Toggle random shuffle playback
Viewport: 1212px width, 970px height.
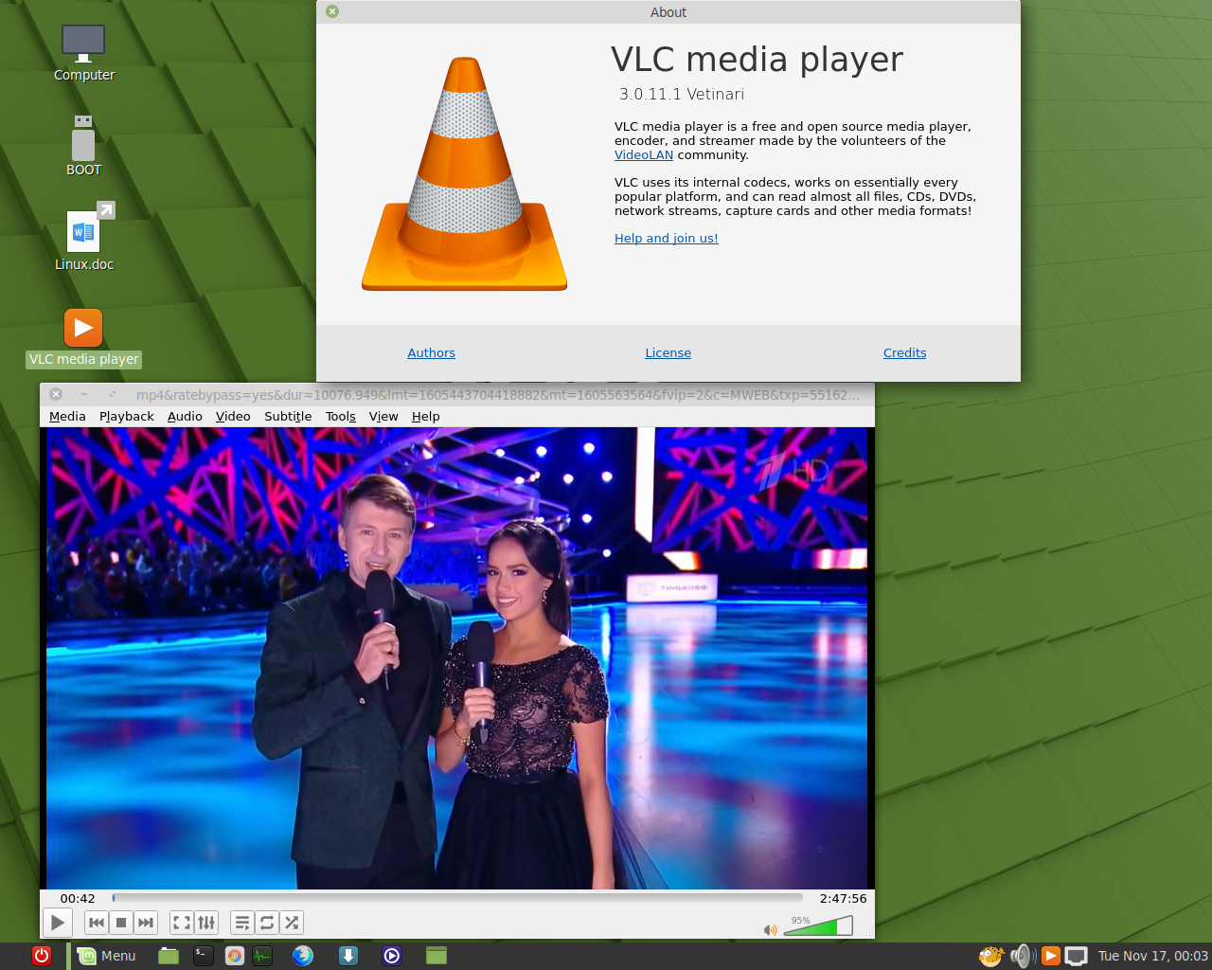(x=292, y=923)
